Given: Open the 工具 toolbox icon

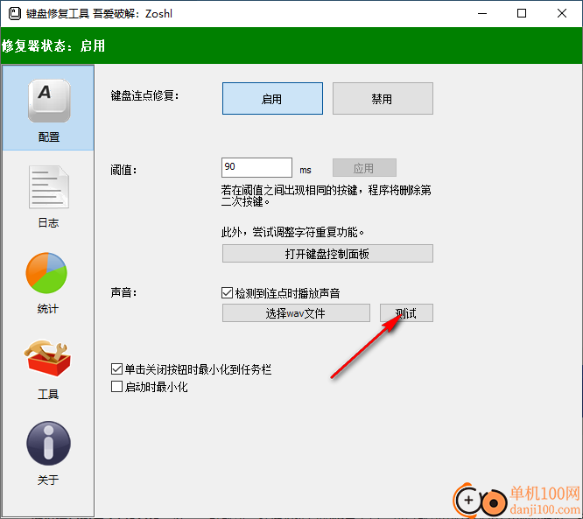Looking at the screenshot, I should [x=47, y=358].
